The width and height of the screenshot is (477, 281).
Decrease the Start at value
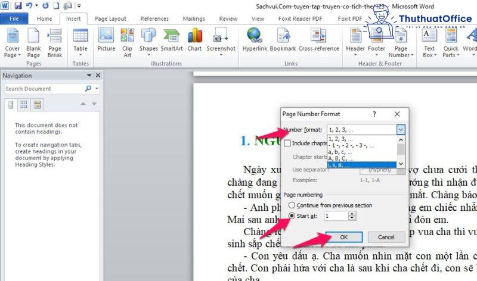point(352,218)
